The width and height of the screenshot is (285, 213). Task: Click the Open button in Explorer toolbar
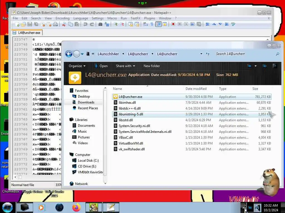101,66
